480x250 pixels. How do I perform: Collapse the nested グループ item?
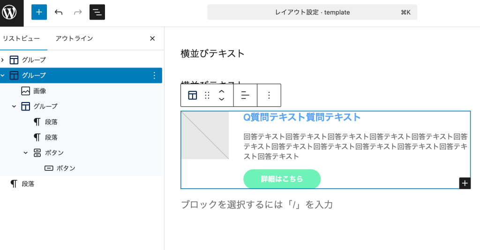tap(14, 106)
